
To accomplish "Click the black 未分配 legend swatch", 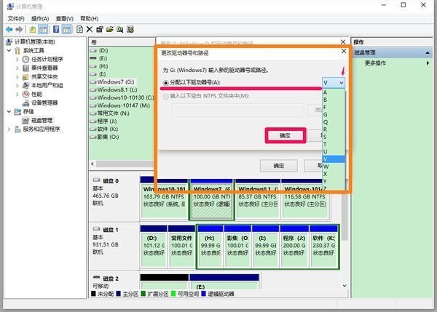I will tap(93, 294).
